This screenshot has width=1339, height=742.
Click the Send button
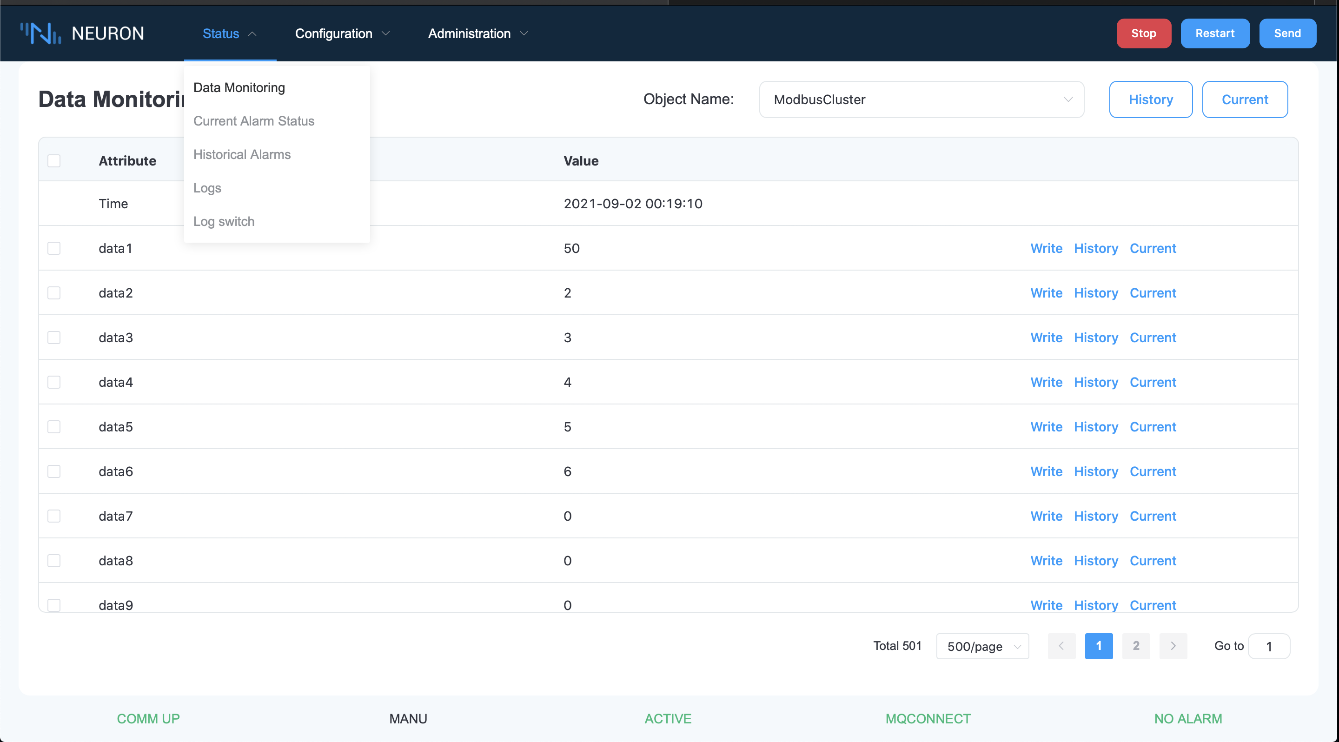point(1287,34)
